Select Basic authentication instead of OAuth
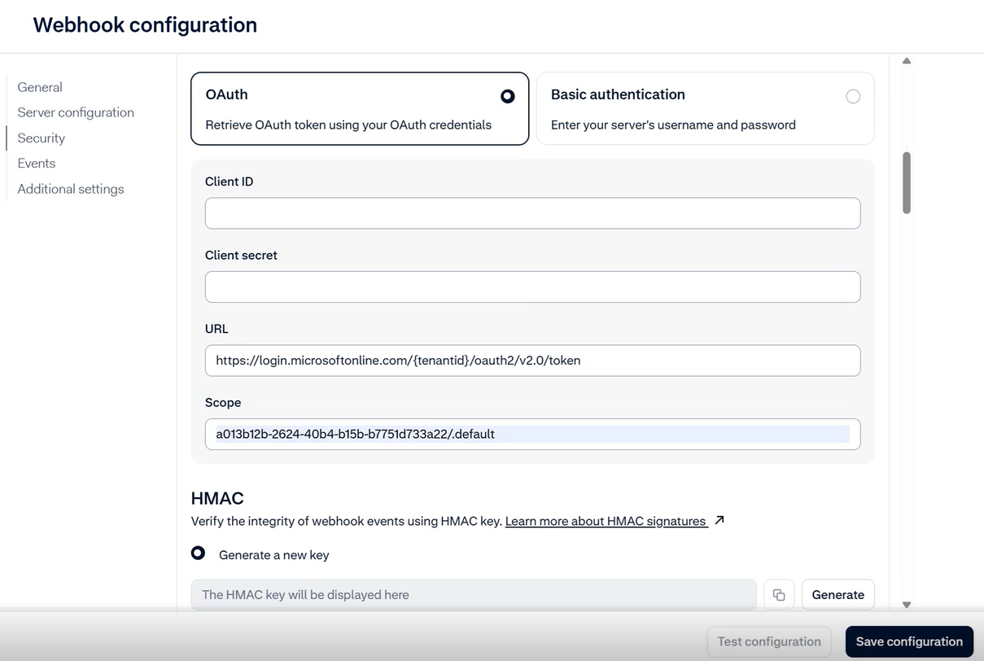The height and width of the screenshot is (665, 984). click(x=853, y=95)
